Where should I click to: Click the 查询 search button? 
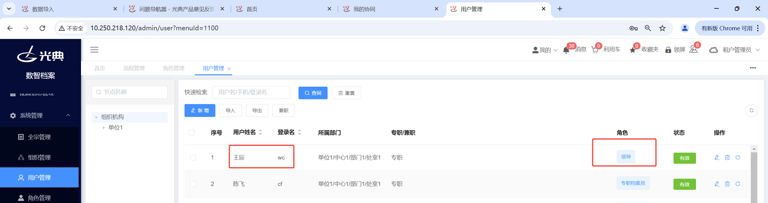[x=313, y=93]
